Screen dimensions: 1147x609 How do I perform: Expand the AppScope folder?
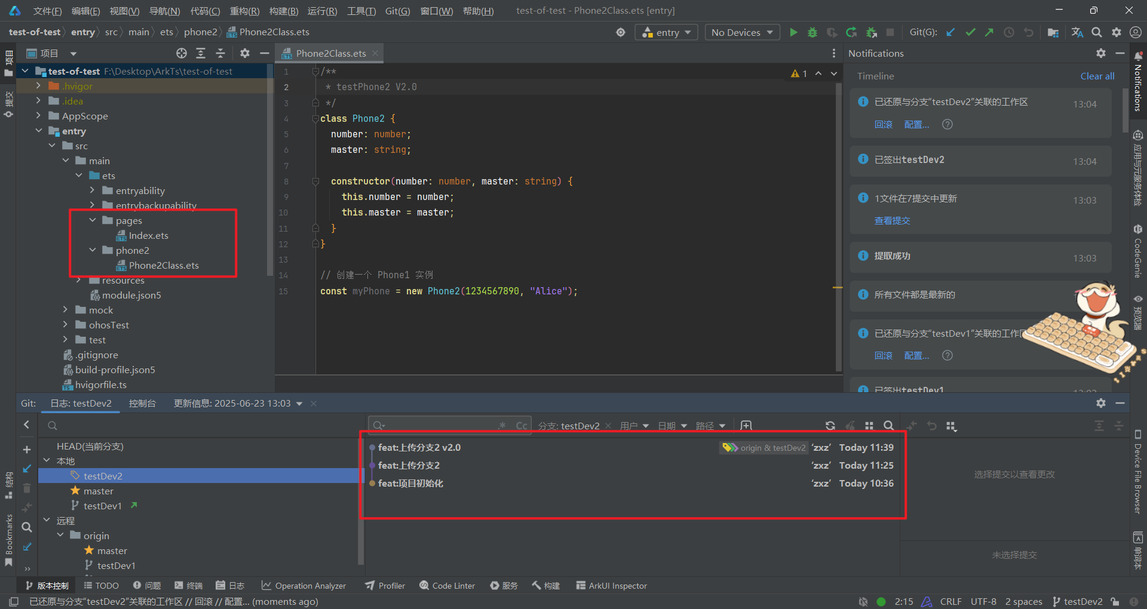[39, 116]
